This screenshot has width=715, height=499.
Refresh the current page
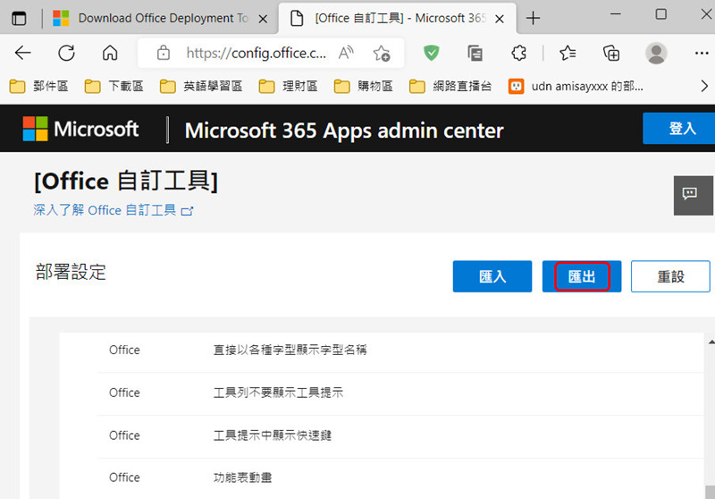coord(66,54)
